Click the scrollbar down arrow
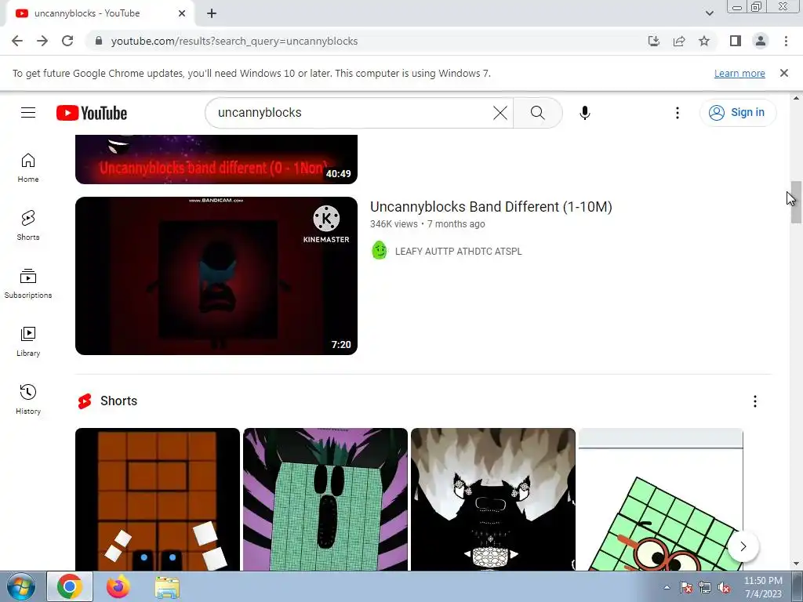803x602 pixels. 796,564
